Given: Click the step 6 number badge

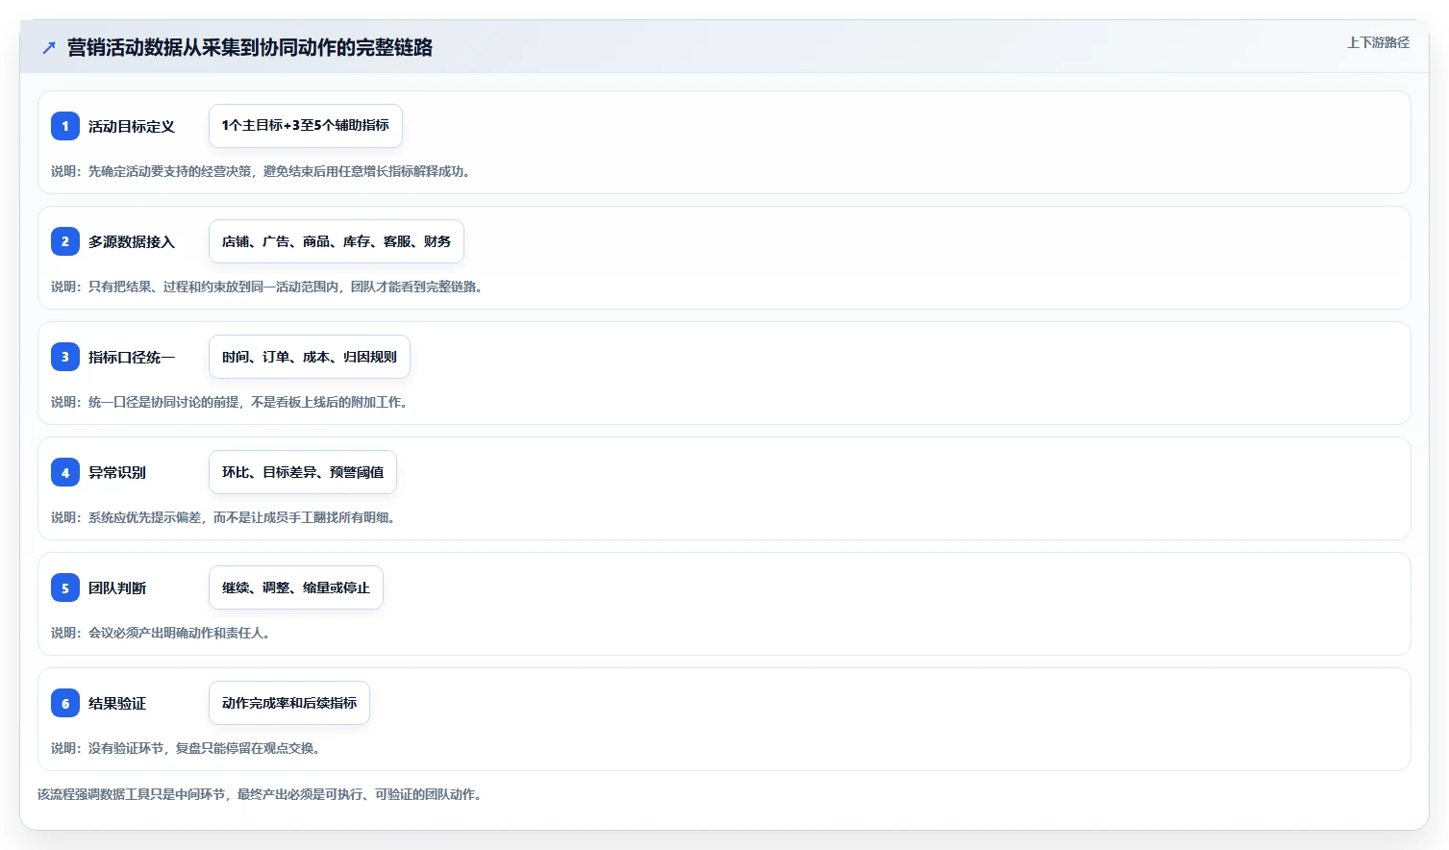Looking at the screenshot, I should tap(65, 703).
